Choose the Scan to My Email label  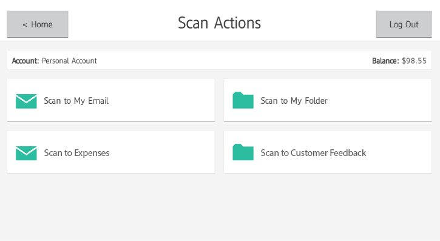tap(76, 101)
